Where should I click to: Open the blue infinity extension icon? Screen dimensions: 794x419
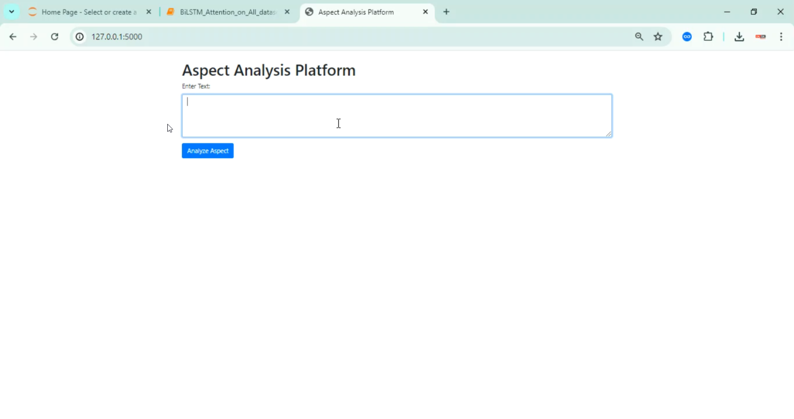(687, 37)
